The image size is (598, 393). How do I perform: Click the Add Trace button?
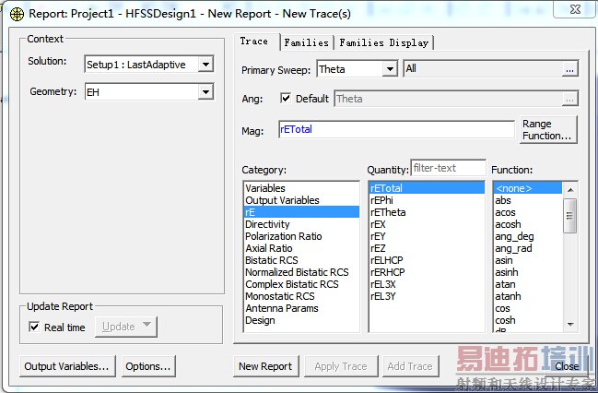pyautogui.click(x=410, y=366)
